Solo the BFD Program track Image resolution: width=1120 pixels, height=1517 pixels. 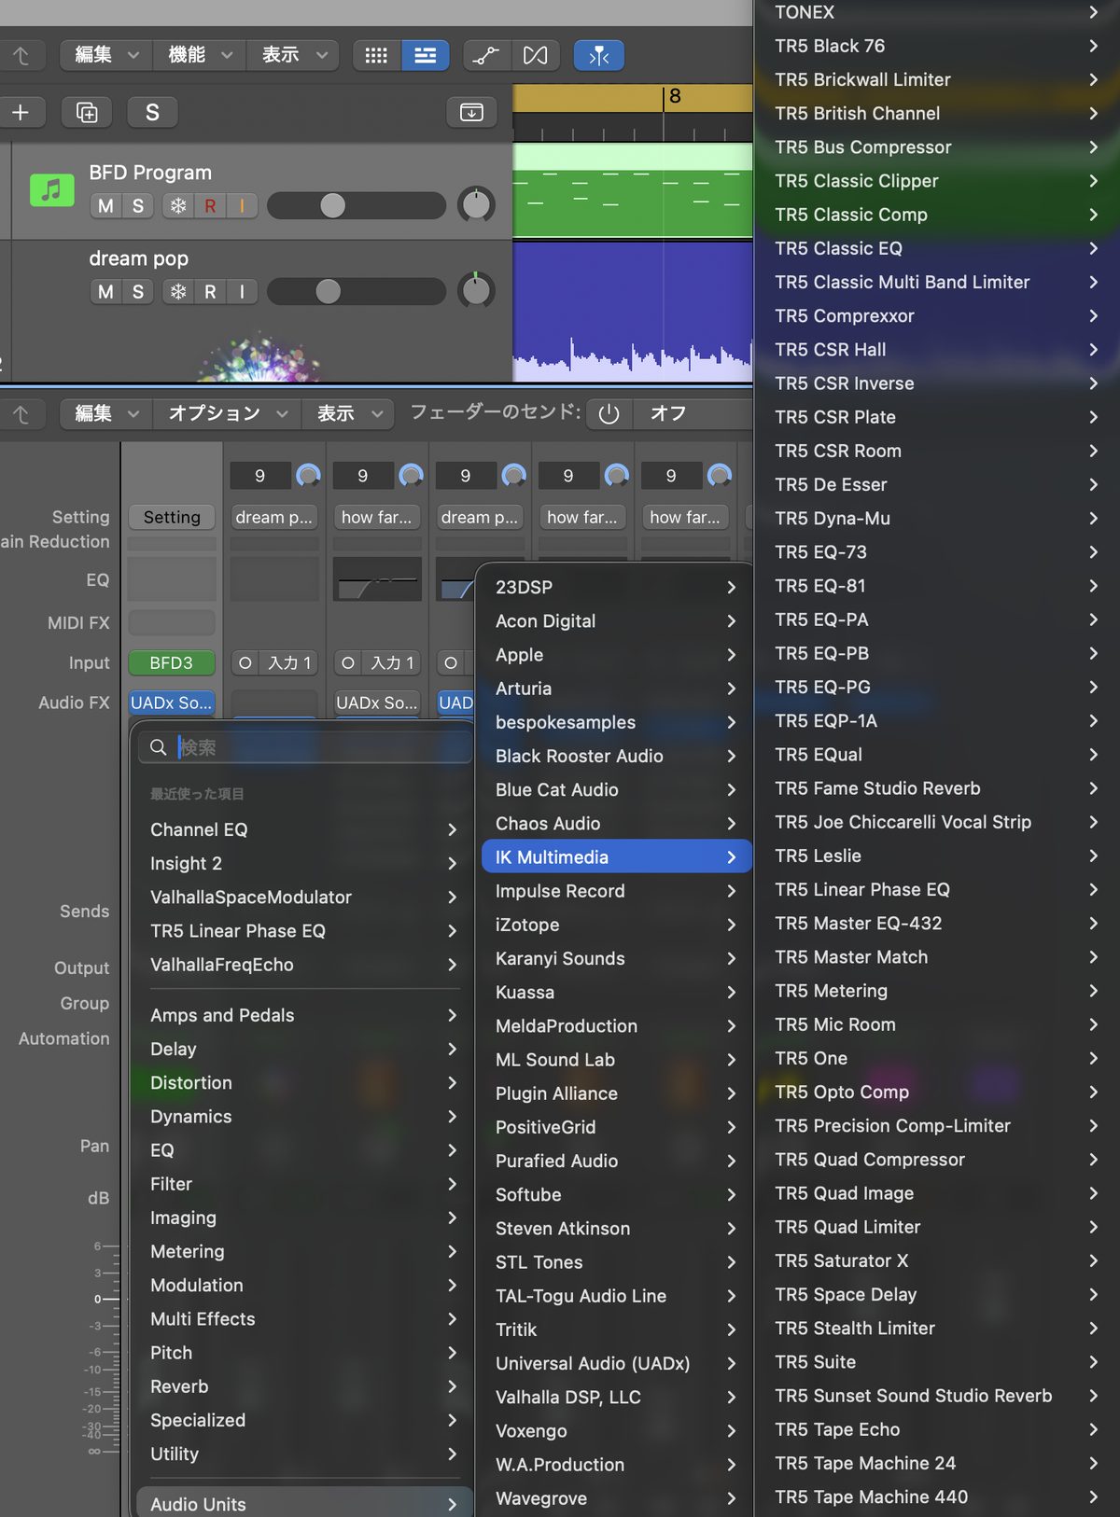click(x=138, y=206)
